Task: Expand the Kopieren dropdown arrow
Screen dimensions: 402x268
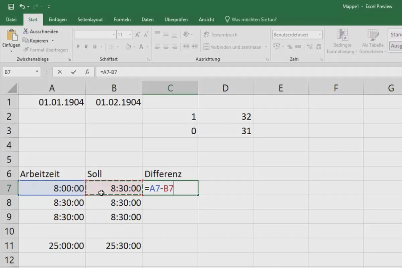Action: (x=53, y=41)
